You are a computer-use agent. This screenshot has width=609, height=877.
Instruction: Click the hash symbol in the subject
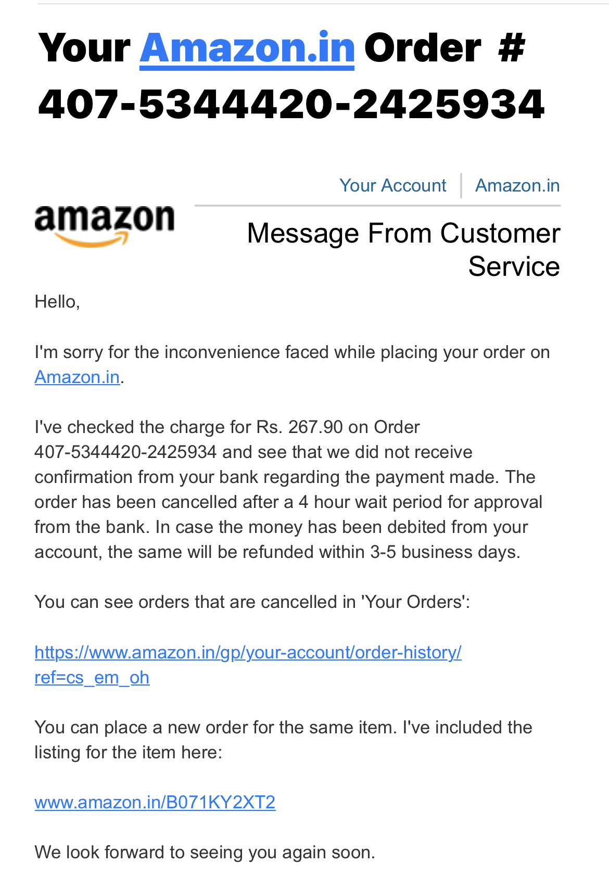point(511,48)
